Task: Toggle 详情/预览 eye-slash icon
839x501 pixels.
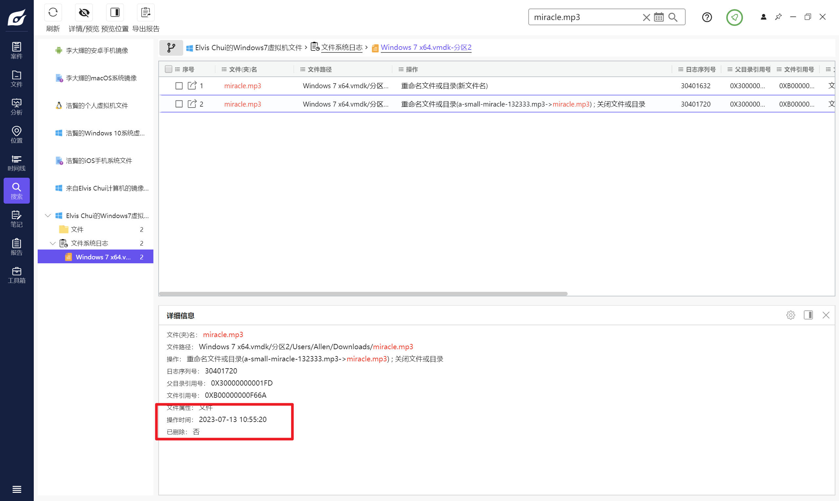Action: (x=84, y=13)
